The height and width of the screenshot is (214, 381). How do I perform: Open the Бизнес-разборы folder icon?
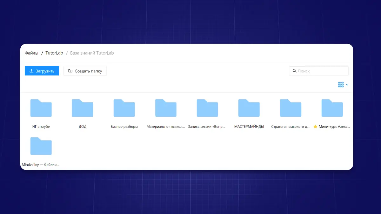coord(124,108)
